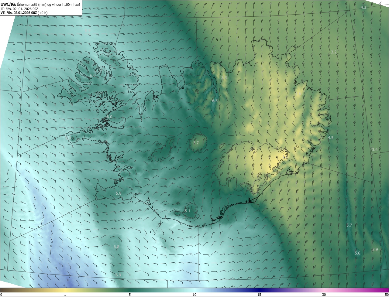This screenshot has height=297, width=389.
Task: Click the color scale tick label 0
Action: 1,295
